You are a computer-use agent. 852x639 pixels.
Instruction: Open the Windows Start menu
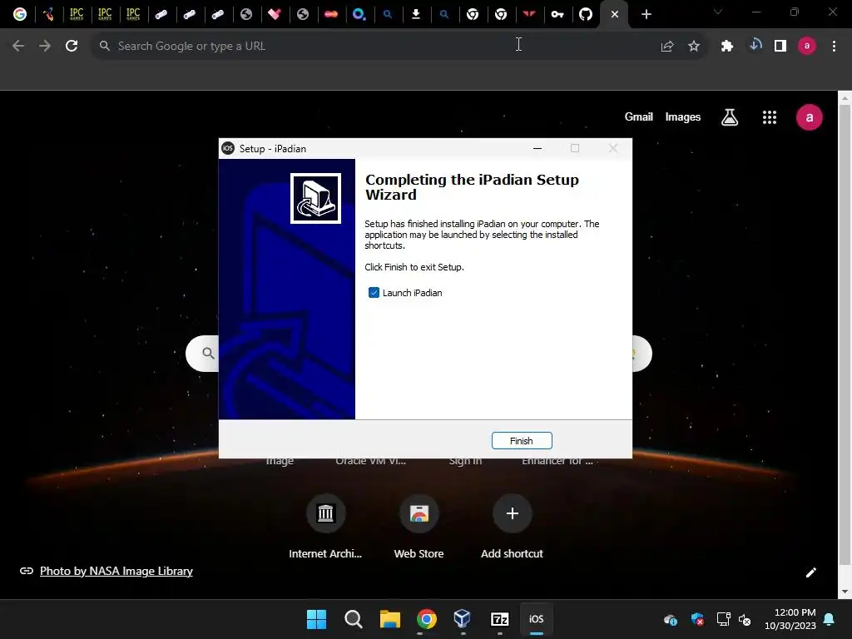click(316, 619)
